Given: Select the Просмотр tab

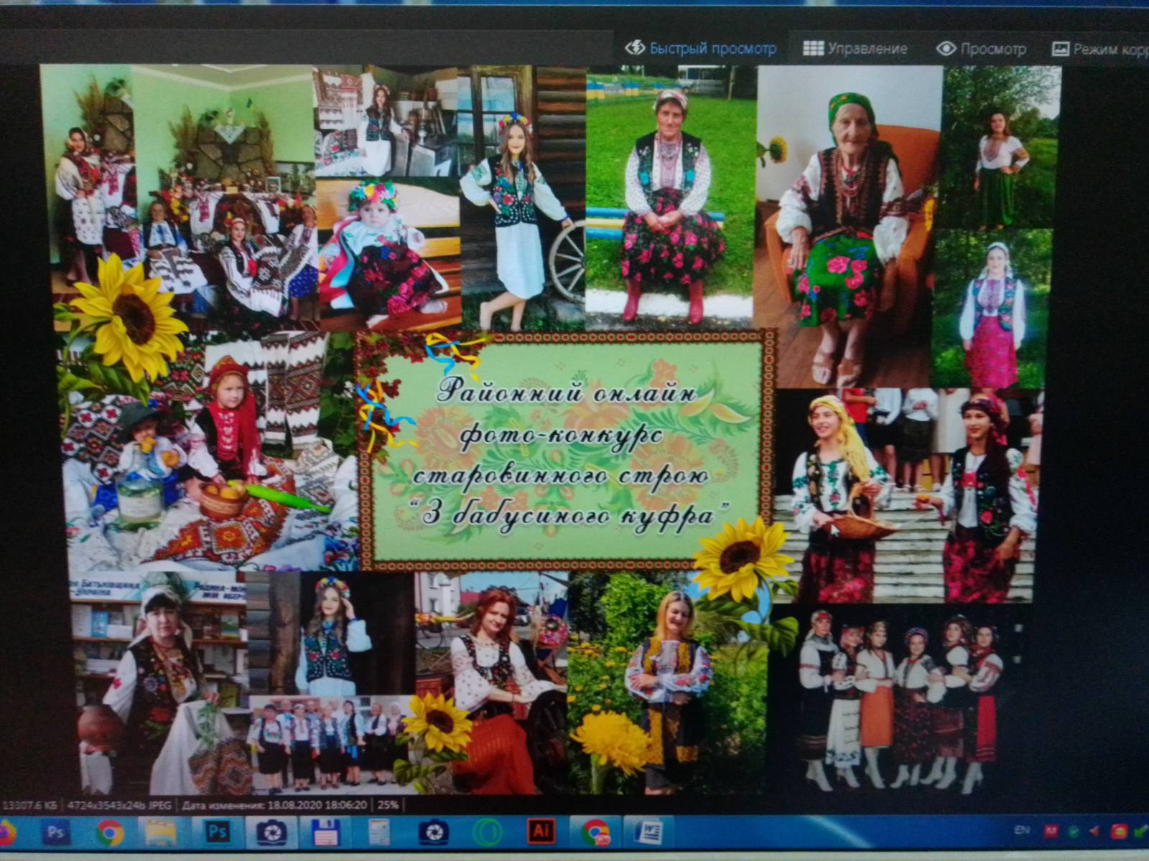Looking at the screenshot, I should tap(981, 49).
